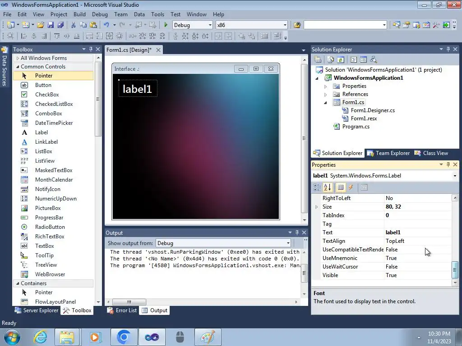Open the Show output from Debug dropdown

(288, 243)
